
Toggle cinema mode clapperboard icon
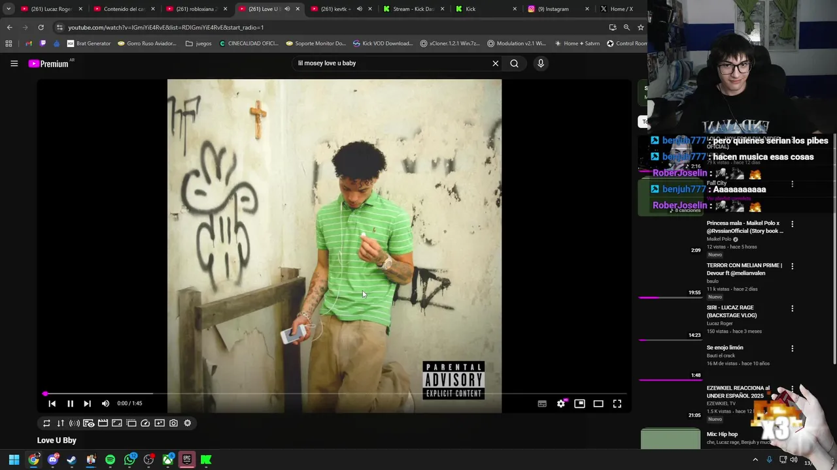click(103, 423)
